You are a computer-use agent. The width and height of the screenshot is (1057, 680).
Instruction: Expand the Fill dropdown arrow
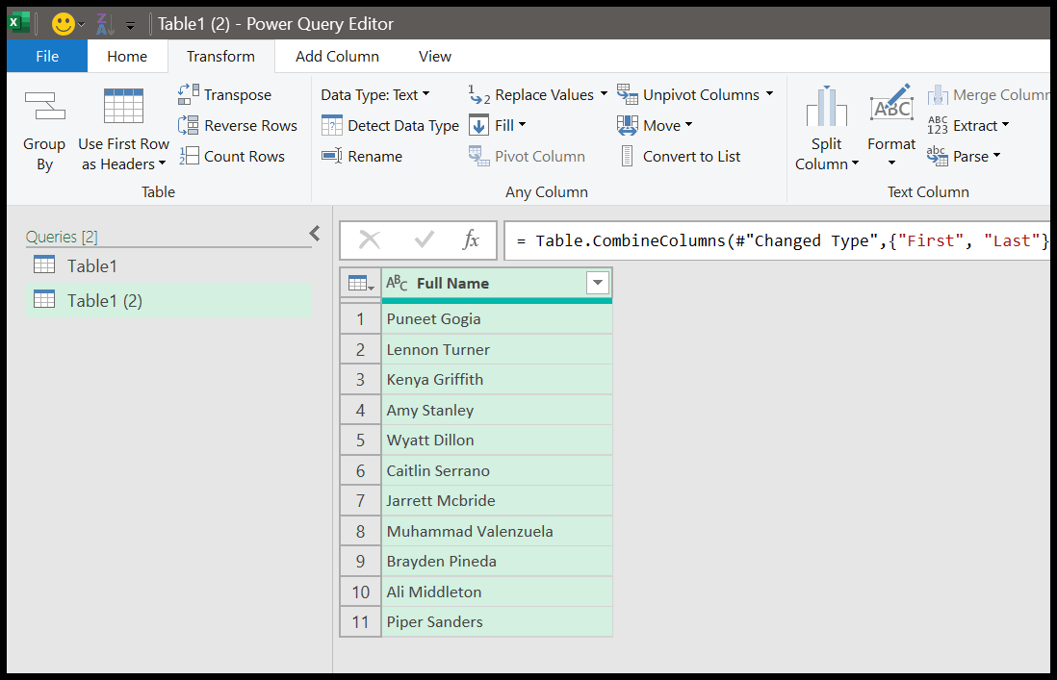(x=523, y=125)
